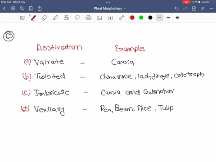The image size is (216, 162).
Task: Tap the handwritten Example heading
Action: point(130,49)
